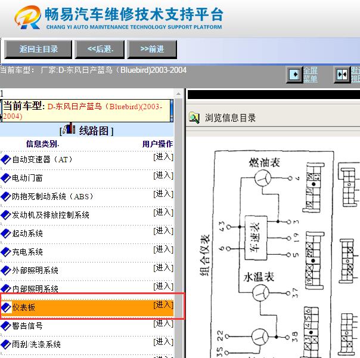Viewport: 360px width, 358px height.
Task: Select the 内部照明系统 category text
Action: tap(35, 289)
